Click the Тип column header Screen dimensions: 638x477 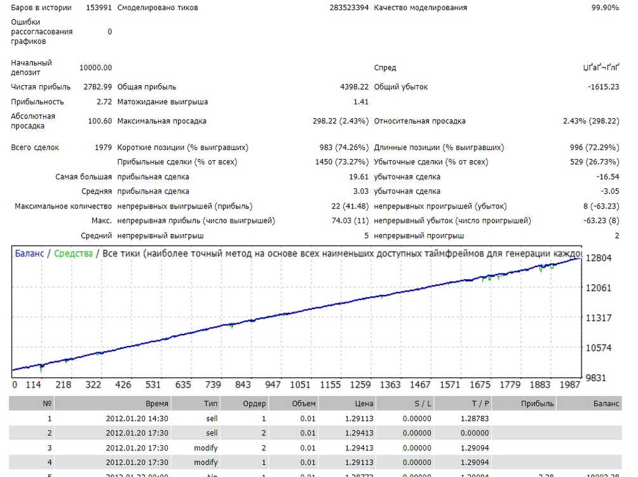click(x=211, y=403)
